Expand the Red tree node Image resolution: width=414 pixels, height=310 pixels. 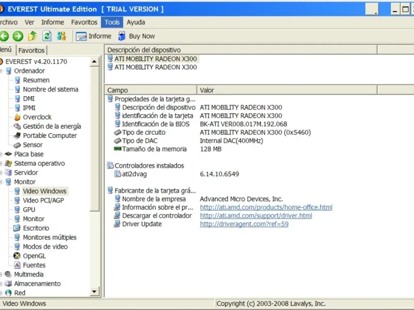[x=1, y=293]
